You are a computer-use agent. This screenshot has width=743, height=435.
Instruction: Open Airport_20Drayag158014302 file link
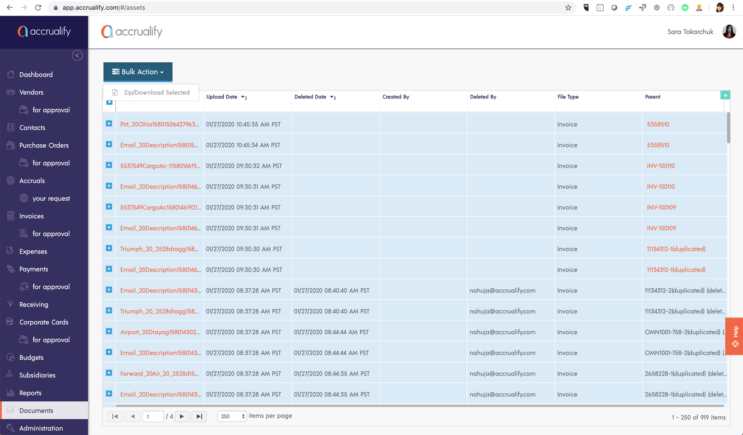160,332
